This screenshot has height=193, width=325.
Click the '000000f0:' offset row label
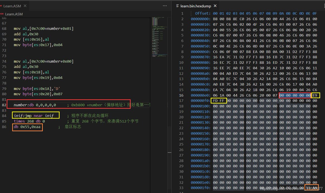pos(201,101)
